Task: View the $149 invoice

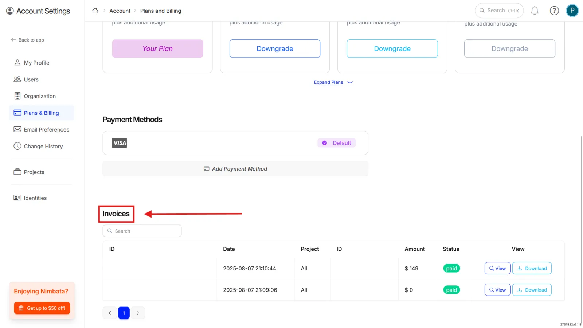Action: [x=497, y=268]
